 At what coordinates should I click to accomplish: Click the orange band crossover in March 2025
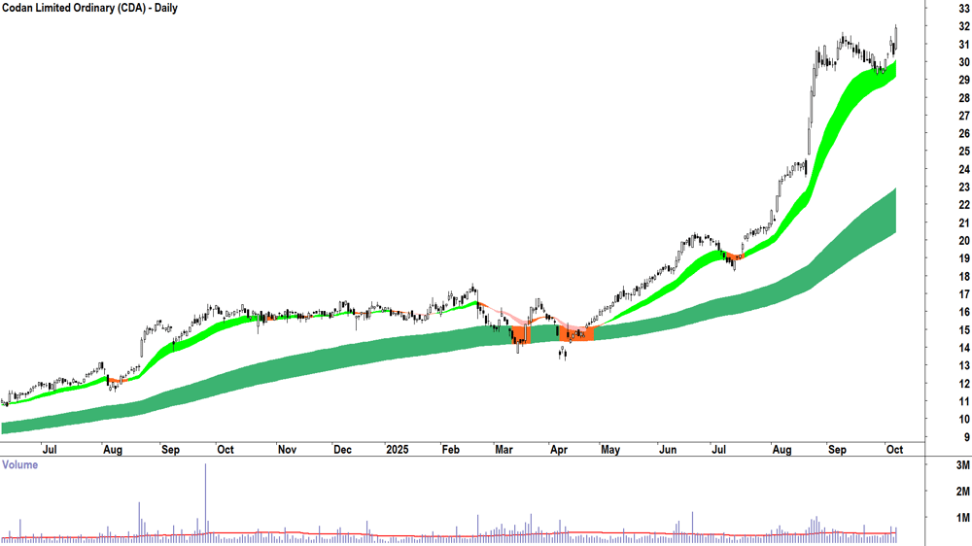pyautogui.click(x=521, y=335)
